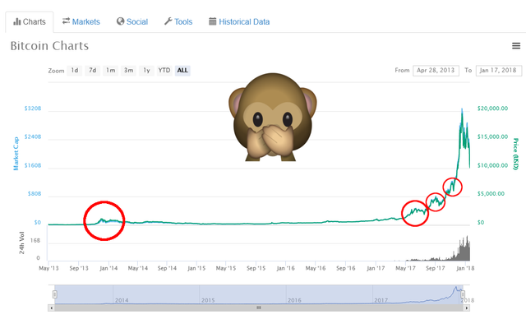Click the $5,000.00 price axis label
The image size is (526, 319).
coord(491,194)
